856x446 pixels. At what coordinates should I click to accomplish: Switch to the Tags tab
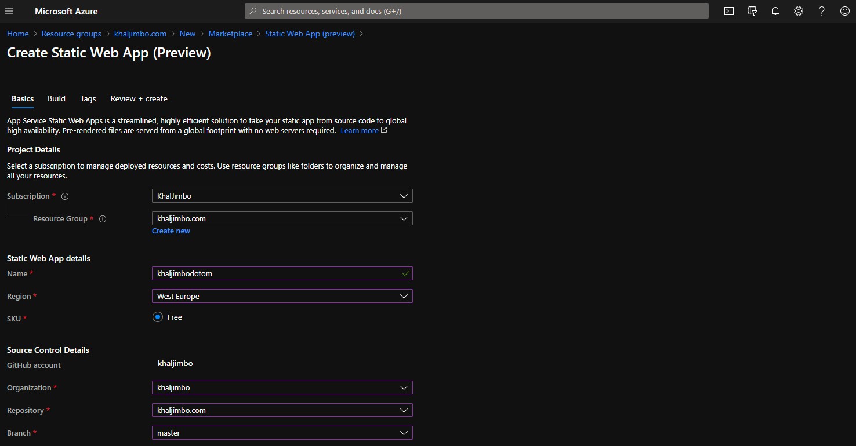(x=88, y=98)
